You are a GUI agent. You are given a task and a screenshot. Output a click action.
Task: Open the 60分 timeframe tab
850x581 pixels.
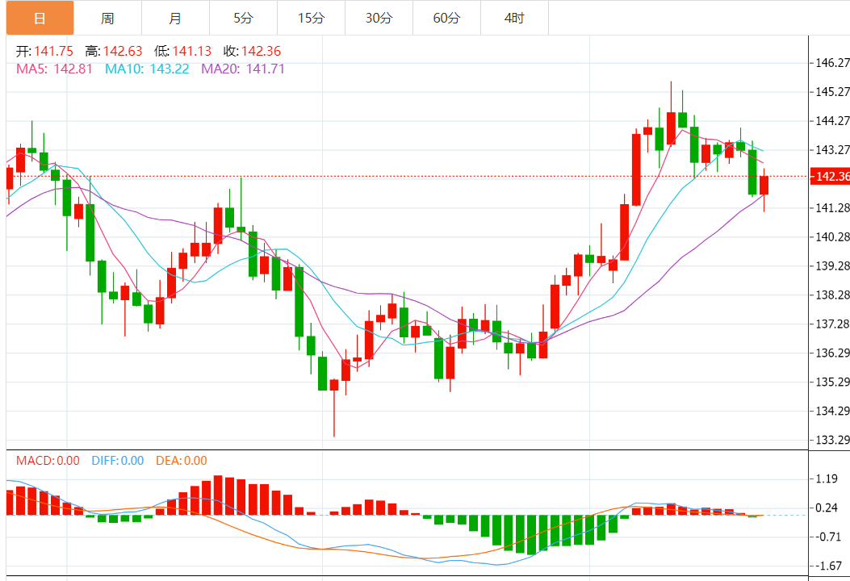coord(446,18)
